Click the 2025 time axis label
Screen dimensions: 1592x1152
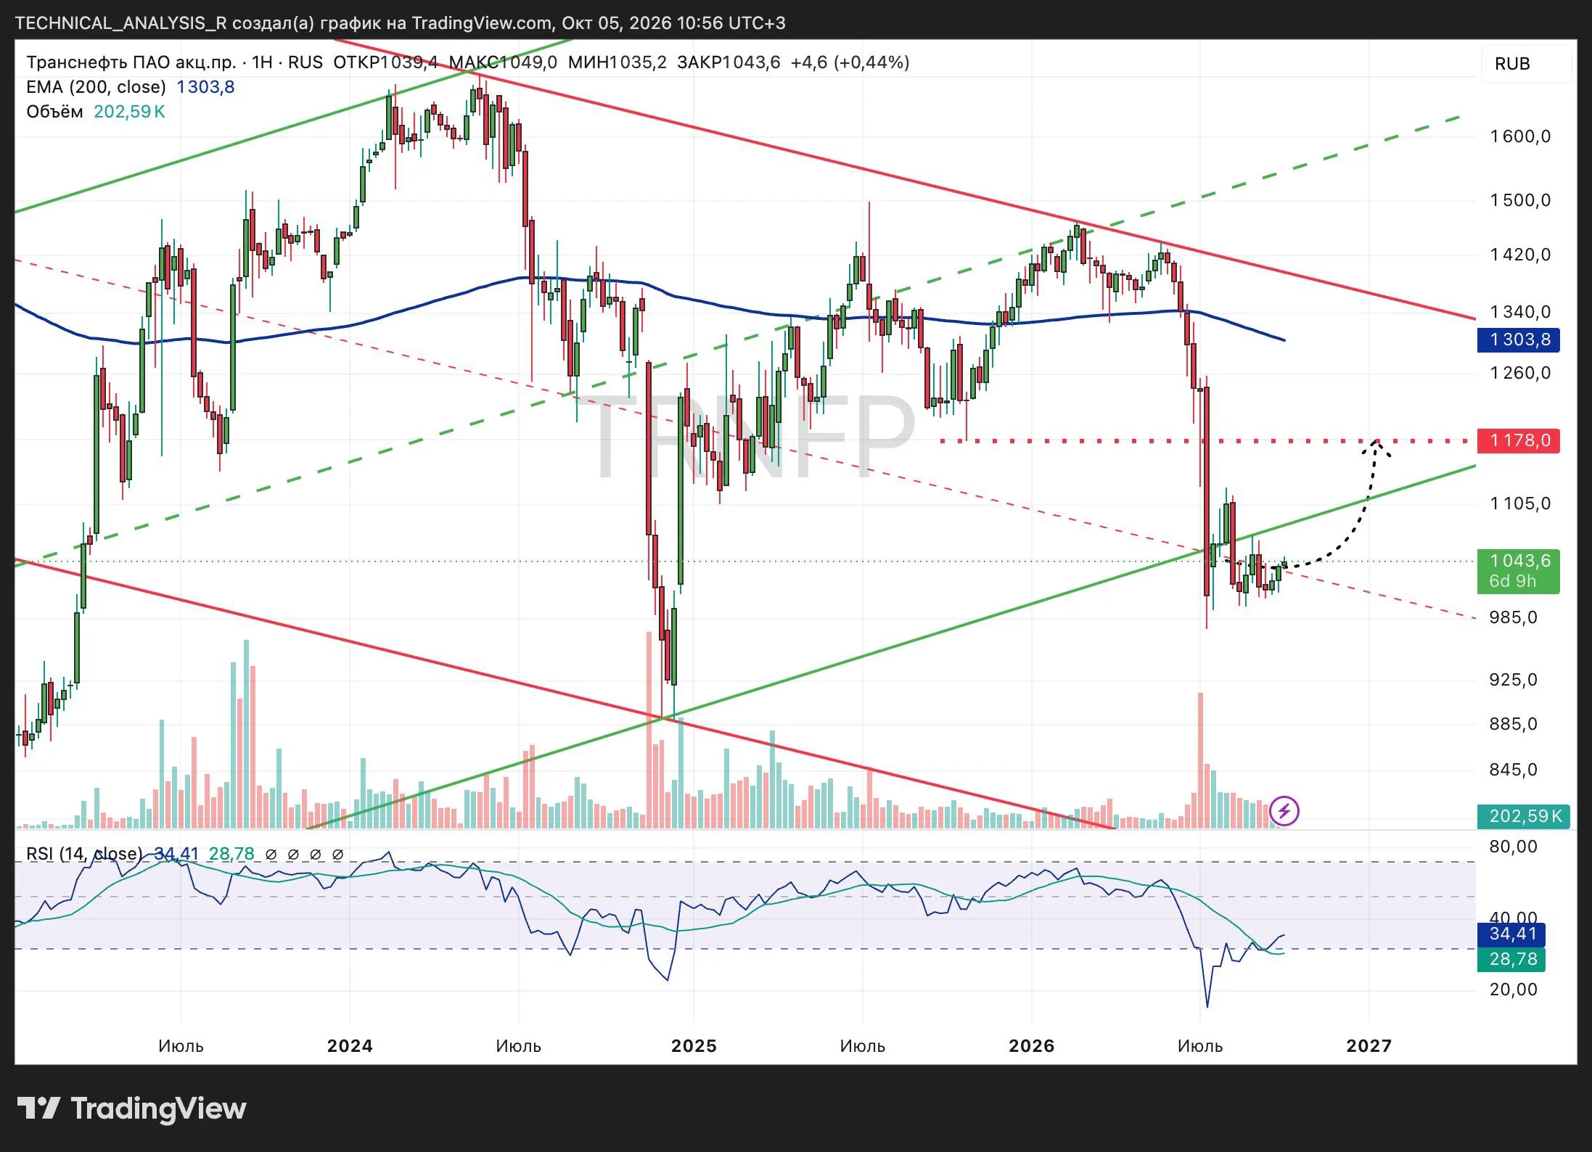pyautogui.click(x=694, y=1046)
